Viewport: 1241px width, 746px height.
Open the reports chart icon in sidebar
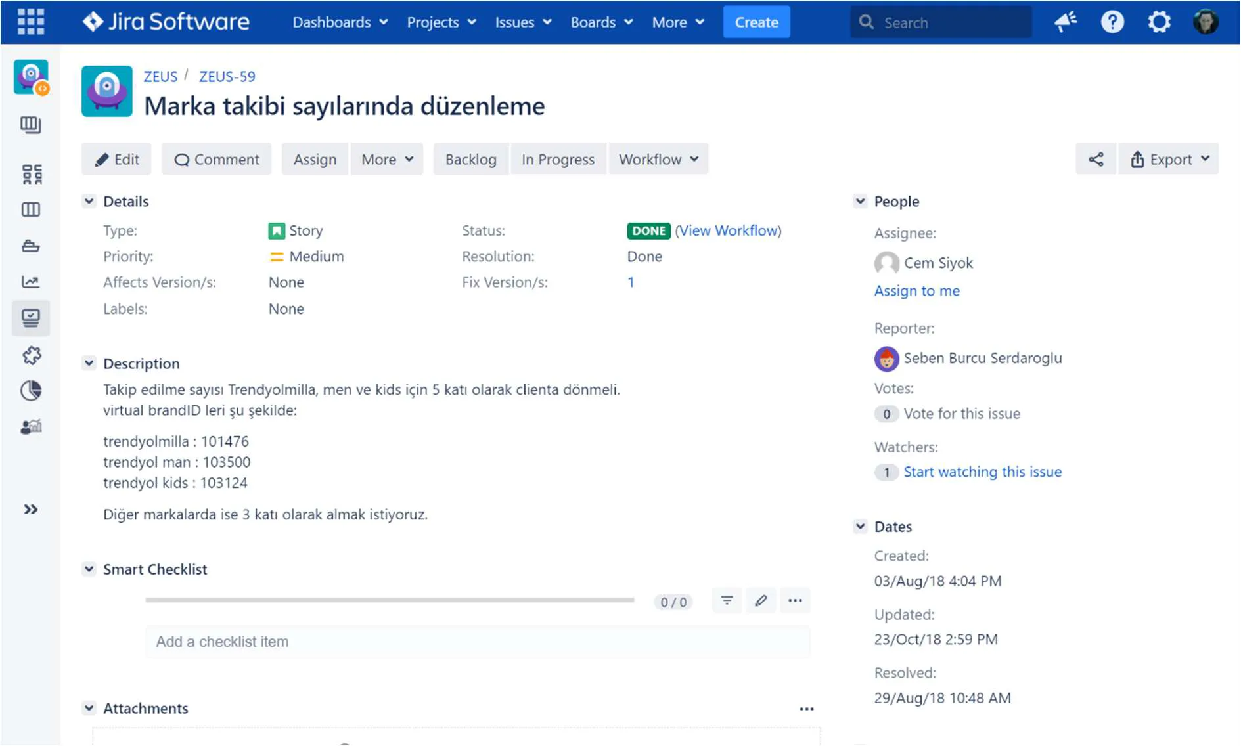(31, 282)
